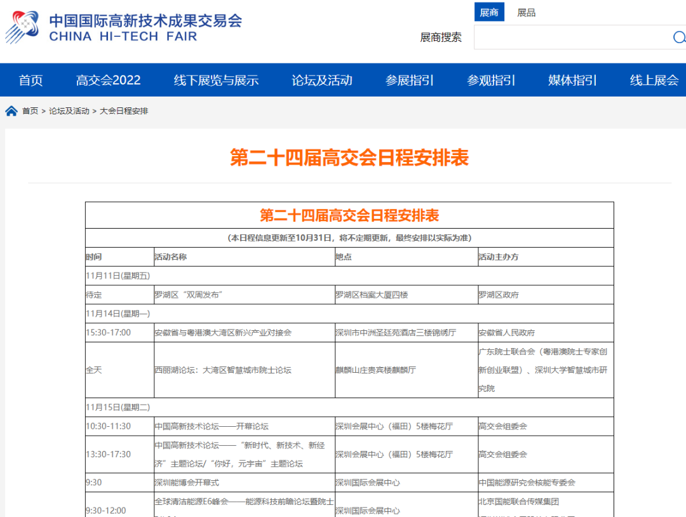This screenshot has width=686, height=517.
Task: Click the 全球清洁能源E6峰会 event cell
Action: coord(244,505)
